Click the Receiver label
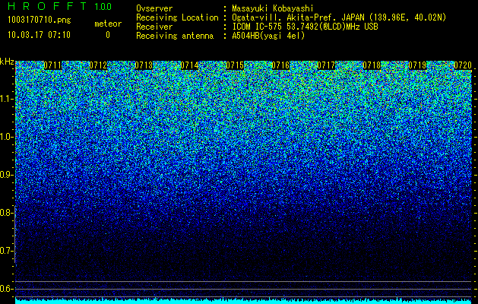This screenshot has height=304, width=478. [x=154, y=27]
